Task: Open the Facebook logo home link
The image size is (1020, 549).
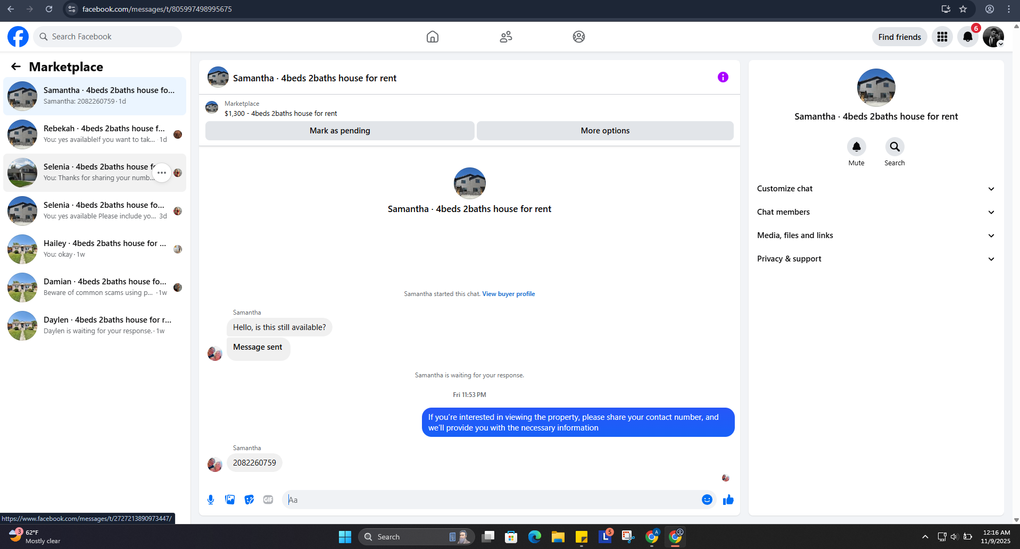Action: pos(18,37)
